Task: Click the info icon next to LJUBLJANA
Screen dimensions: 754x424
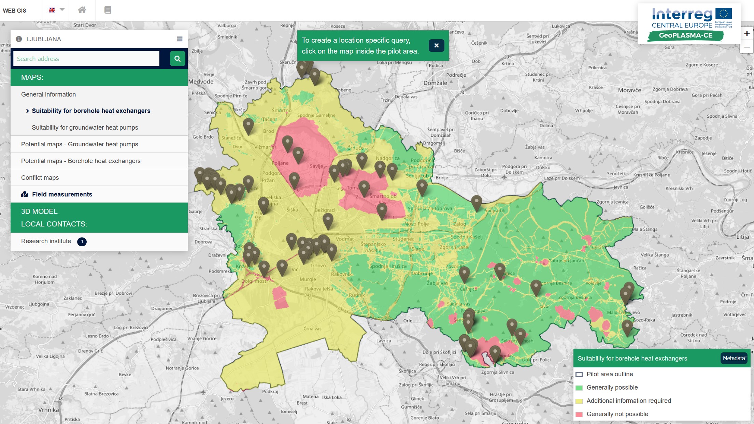Action: click(x=19, y=39)
